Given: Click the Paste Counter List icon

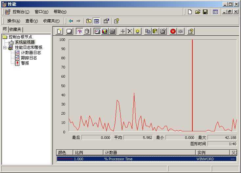Looking at the screenshot, I should [155, 31].
